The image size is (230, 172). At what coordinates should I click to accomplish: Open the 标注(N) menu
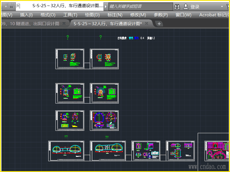coord(115,15)
